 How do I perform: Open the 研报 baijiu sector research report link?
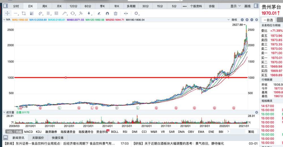(179, 144)
